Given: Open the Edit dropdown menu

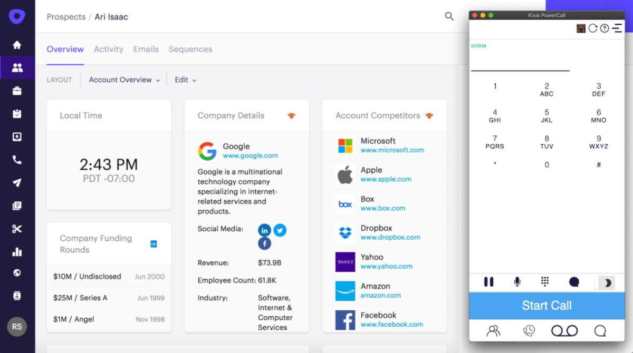Looking at the screenshot, I should [185, 80].
